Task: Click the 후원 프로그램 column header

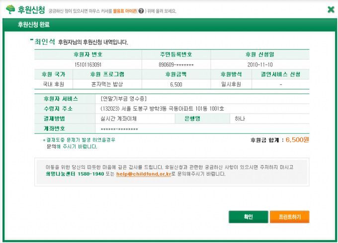Action: tap(107, 74)
